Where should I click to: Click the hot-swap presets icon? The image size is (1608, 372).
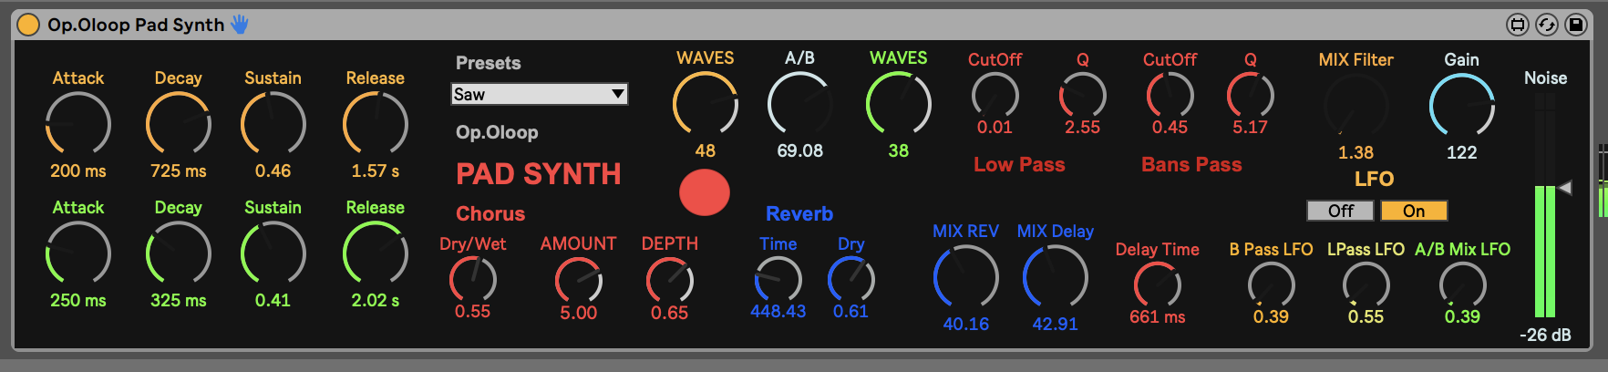(1547, 25)
